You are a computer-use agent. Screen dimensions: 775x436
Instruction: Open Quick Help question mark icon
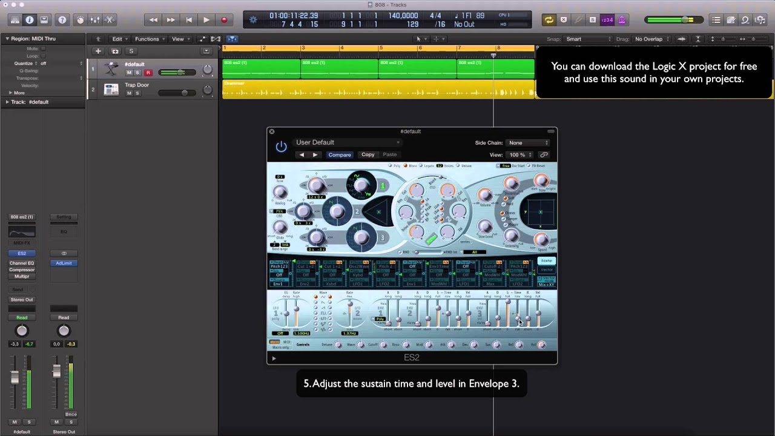point(62,20)
